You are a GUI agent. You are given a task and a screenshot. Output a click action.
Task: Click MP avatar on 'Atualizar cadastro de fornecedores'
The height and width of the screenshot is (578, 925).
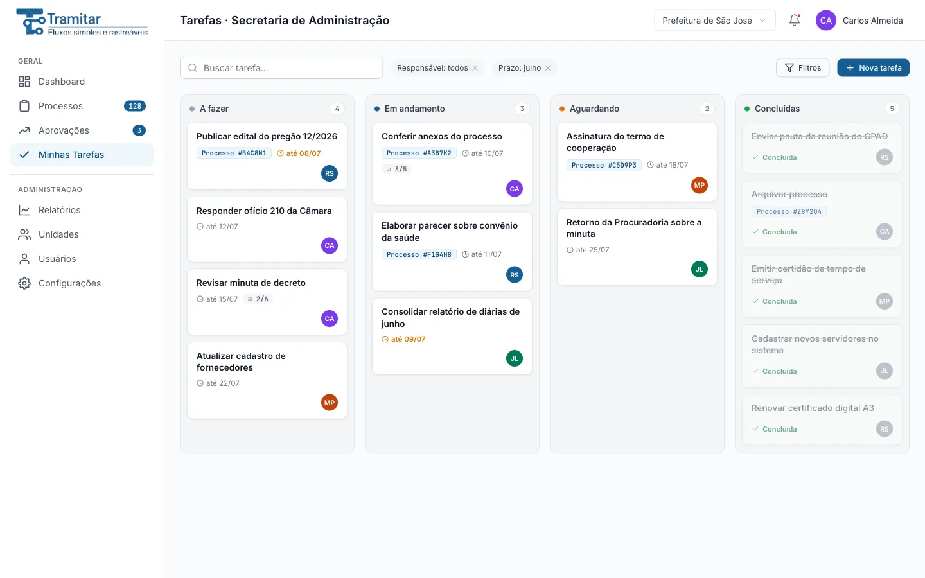click(x=330, y=403)
